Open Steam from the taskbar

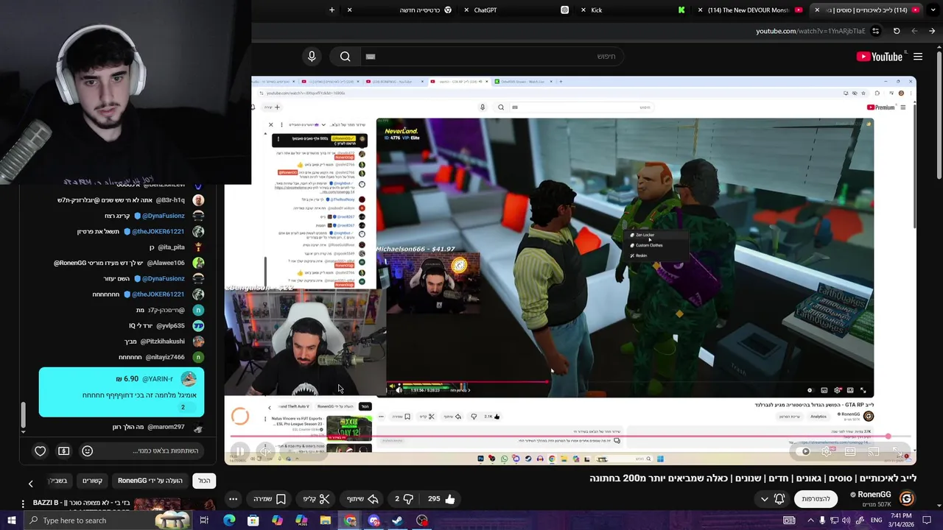click(398, 520)
